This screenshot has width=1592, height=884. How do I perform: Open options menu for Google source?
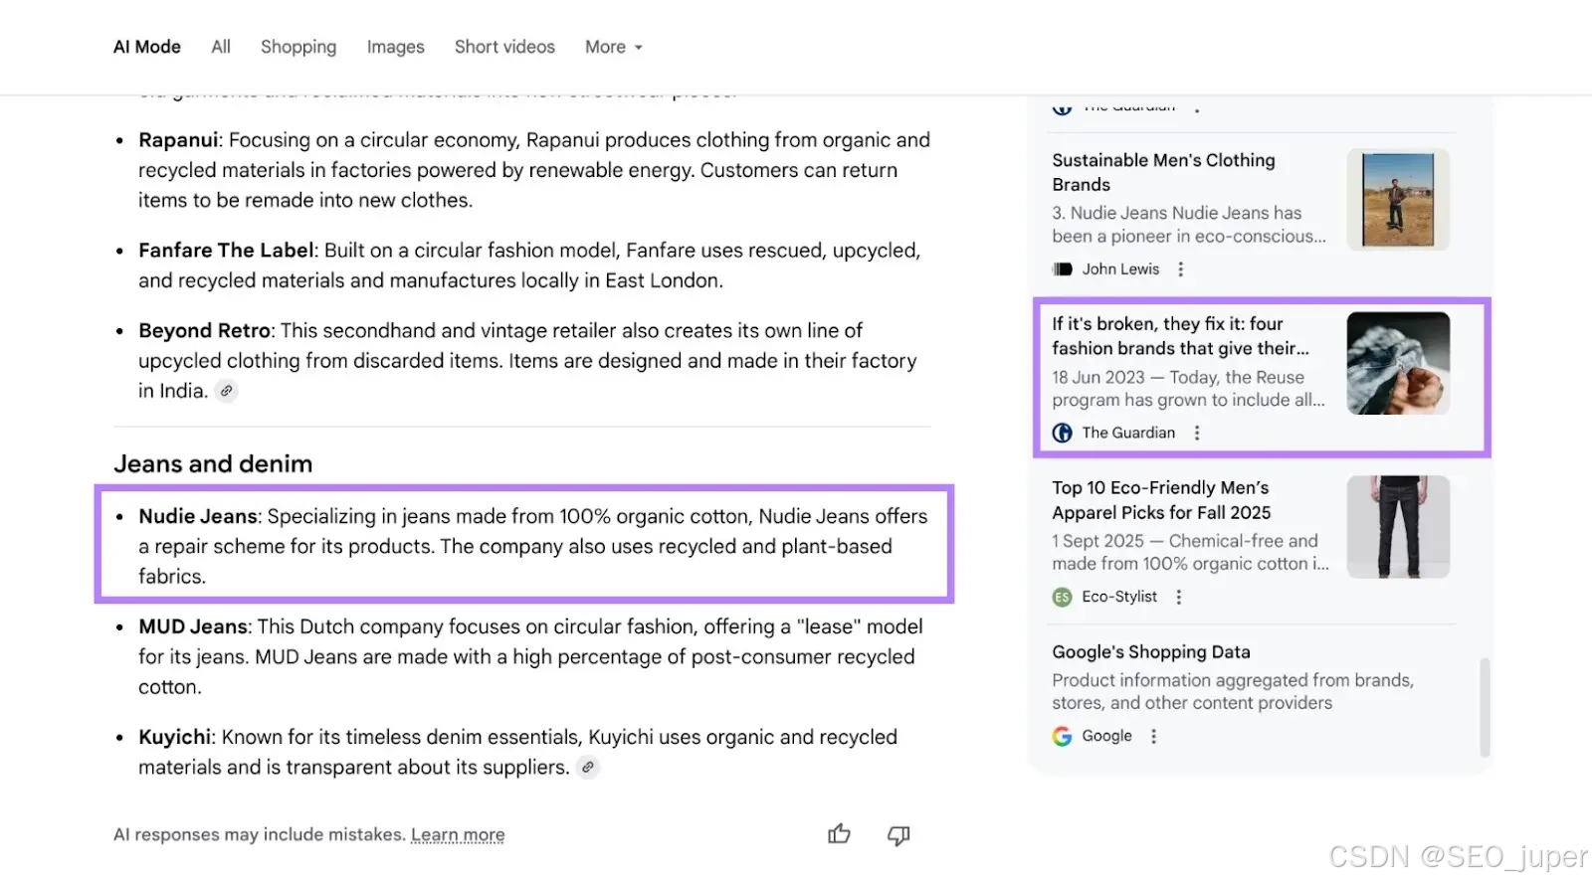pyautogui.click(x=1153, y=736)
